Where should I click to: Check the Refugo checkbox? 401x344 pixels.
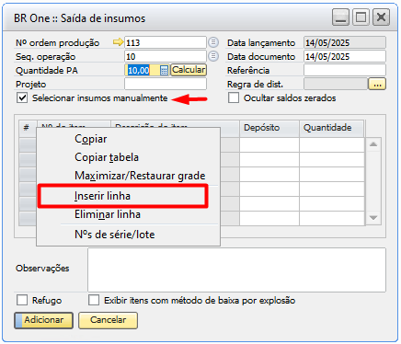pyautogui.click(x=22, y=300)
